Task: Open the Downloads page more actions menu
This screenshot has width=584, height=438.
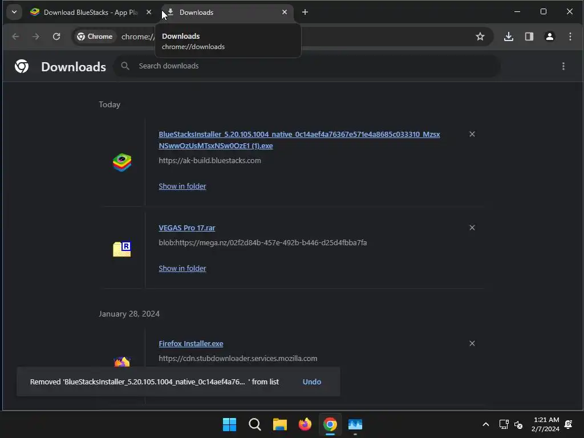Action: [563, 66]
